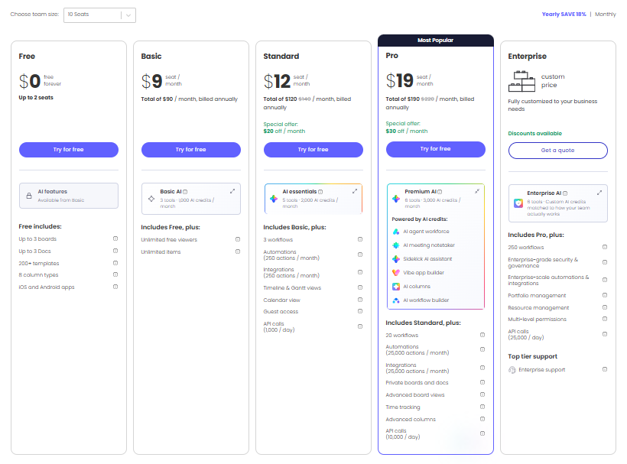Expand the Enterprise AI card
The width and height of the screenshot is (627, 464).
pos(599,193)
